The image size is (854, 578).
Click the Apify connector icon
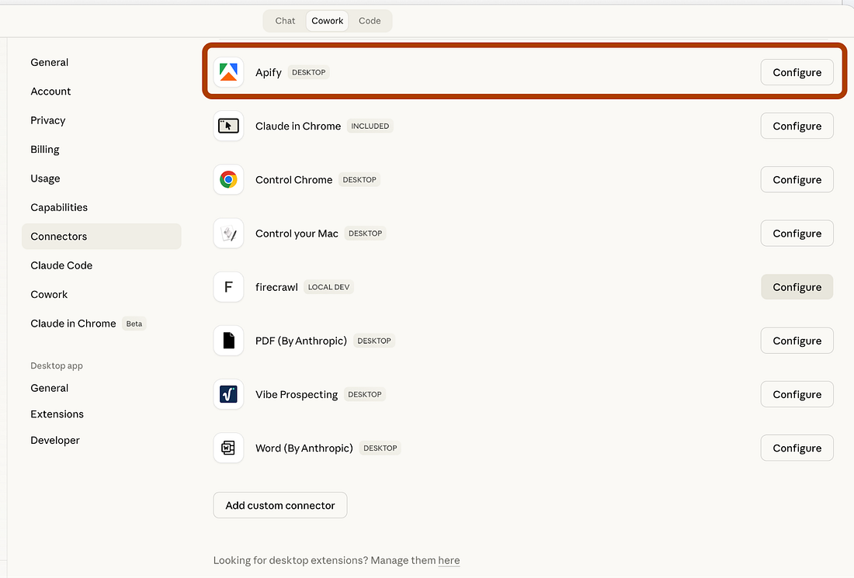pyautogui.click(x=228, y=71)
